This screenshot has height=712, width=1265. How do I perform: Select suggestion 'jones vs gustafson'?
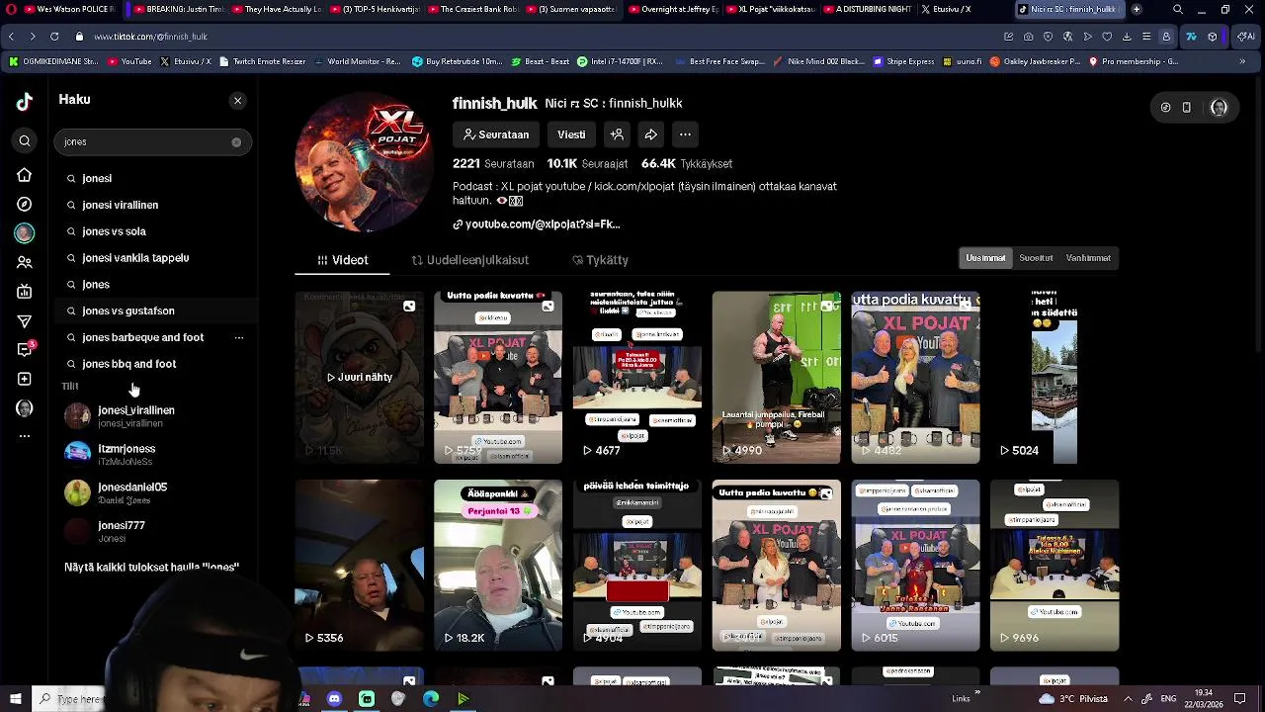click(128, 311)
